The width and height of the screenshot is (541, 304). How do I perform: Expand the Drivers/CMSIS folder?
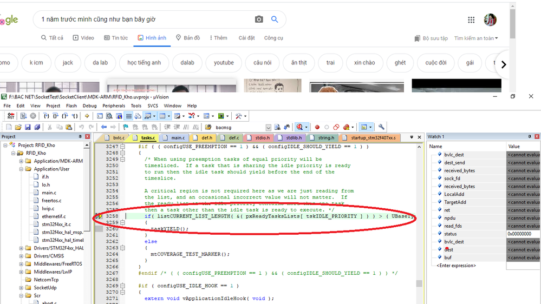click(x=21, y=256)
